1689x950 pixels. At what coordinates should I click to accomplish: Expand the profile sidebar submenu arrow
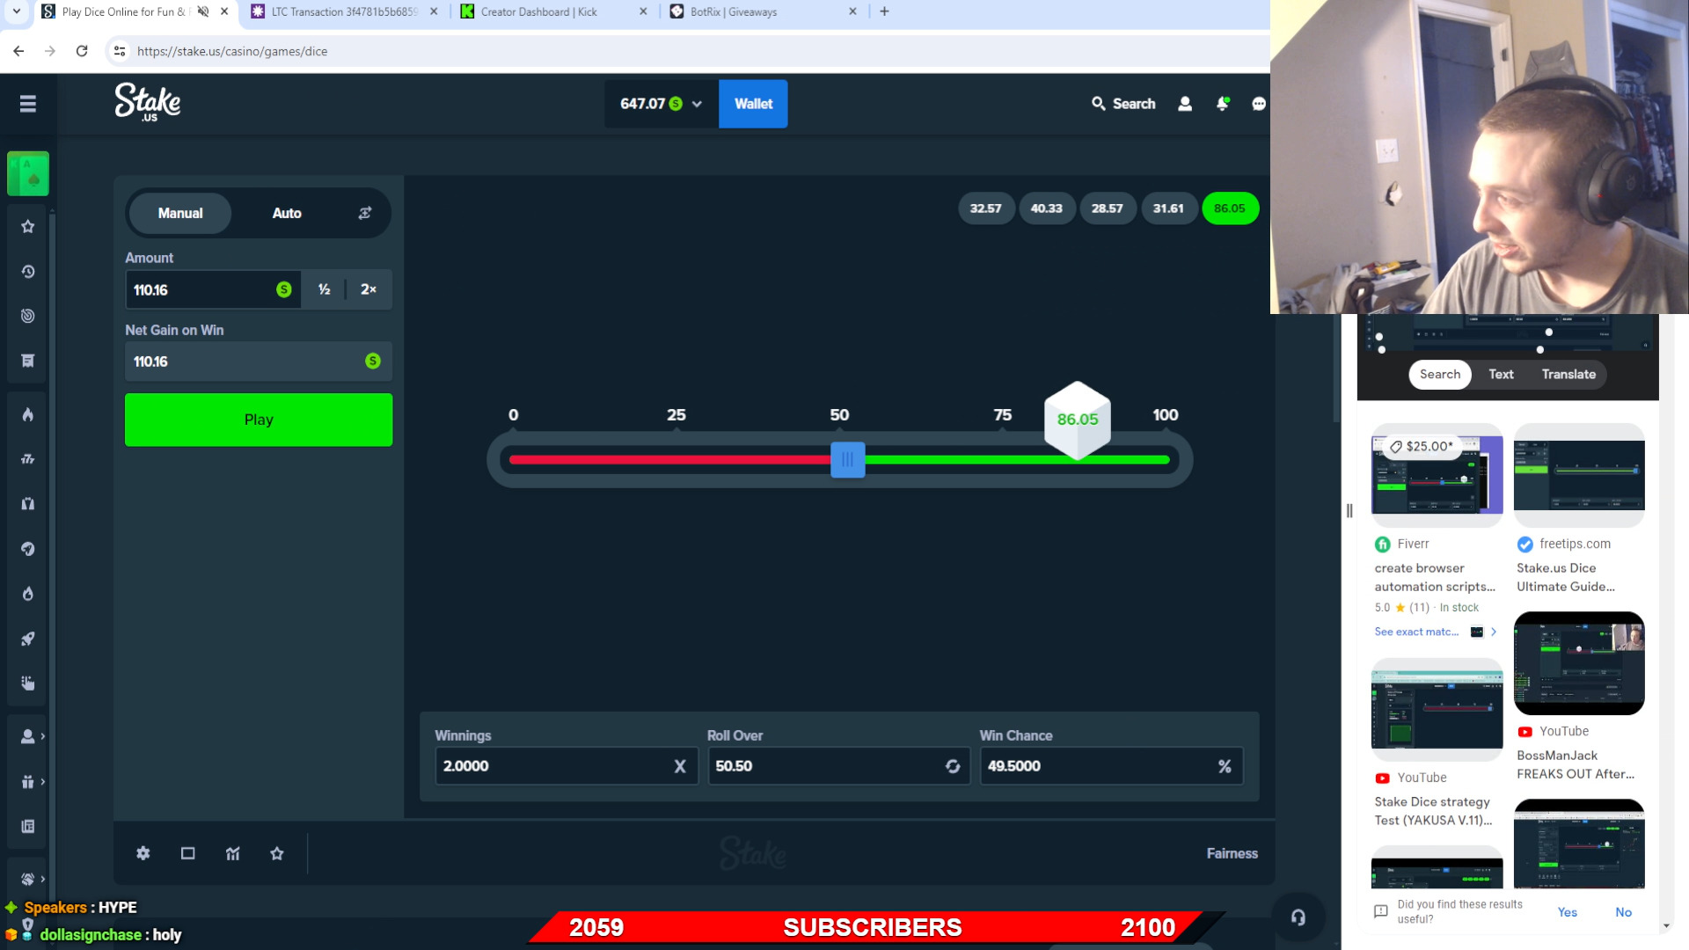[42, 736]
